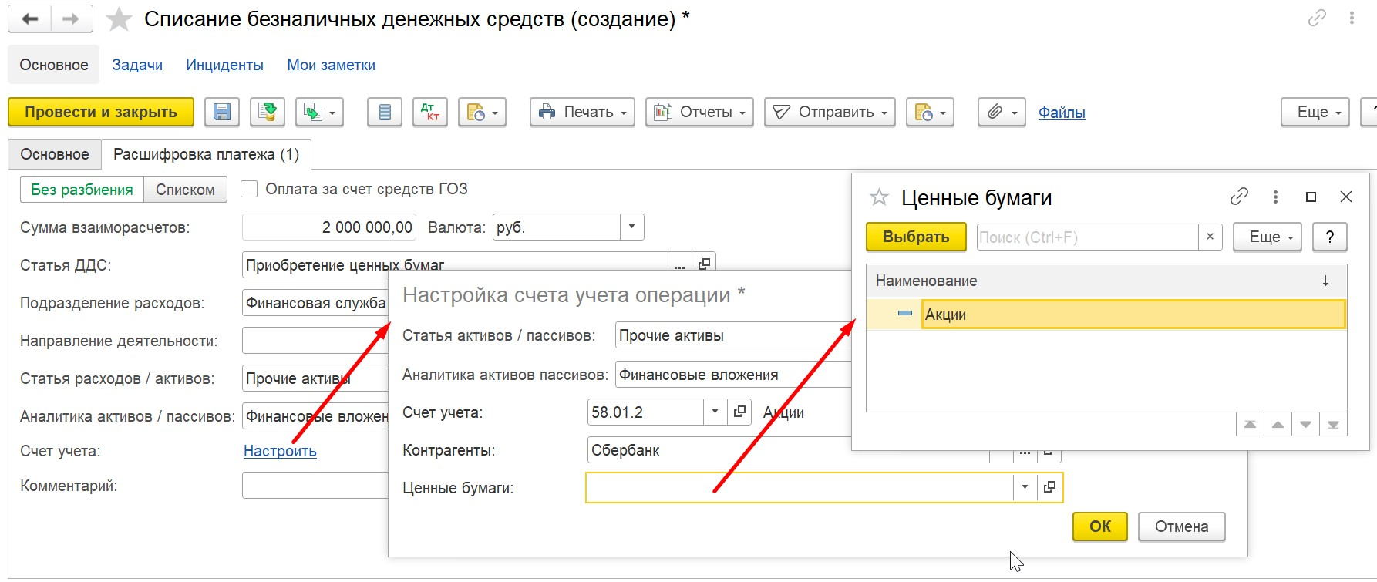Open create-based-on dropdown icon
The image size is (1377, 582).
point(319,113)
